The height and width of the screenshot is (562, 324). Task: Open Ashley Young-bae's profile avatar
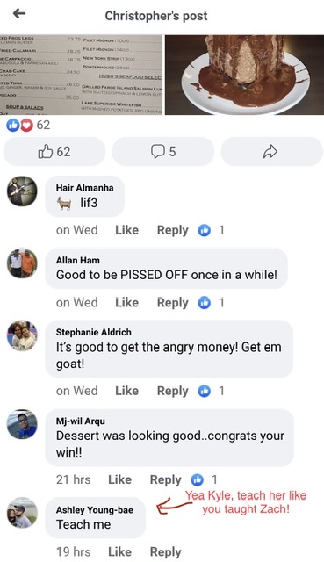point(22,513)
